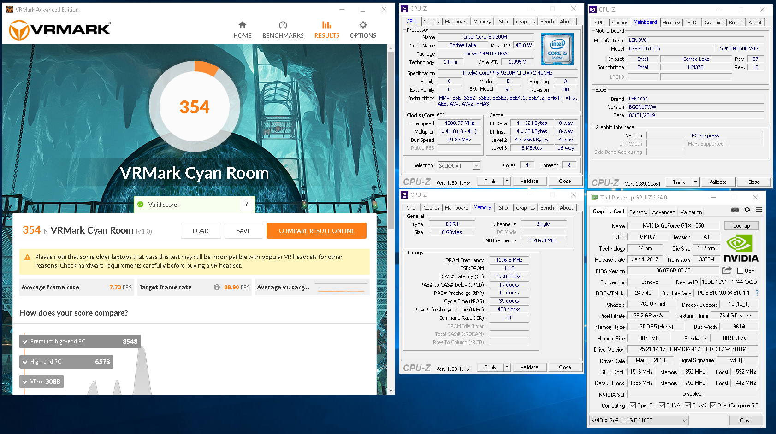
Task: Click the Lookup button in GPU-Z
Action: [x=741, y=226]
